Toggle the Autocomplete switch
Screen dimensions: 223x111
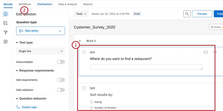(x=61, y=62)
